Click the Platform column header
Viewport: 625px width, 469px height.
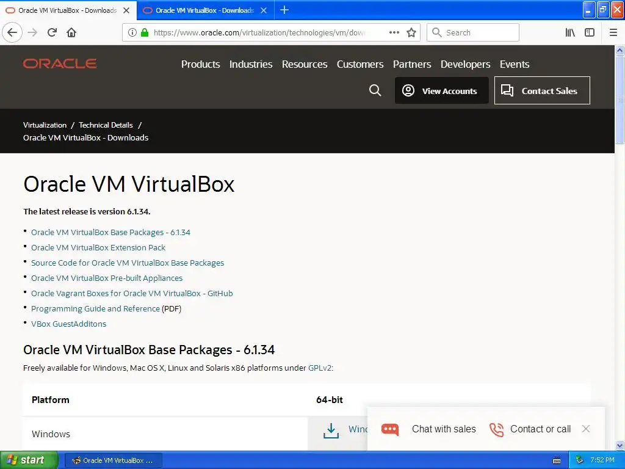(x=50, y=399)
